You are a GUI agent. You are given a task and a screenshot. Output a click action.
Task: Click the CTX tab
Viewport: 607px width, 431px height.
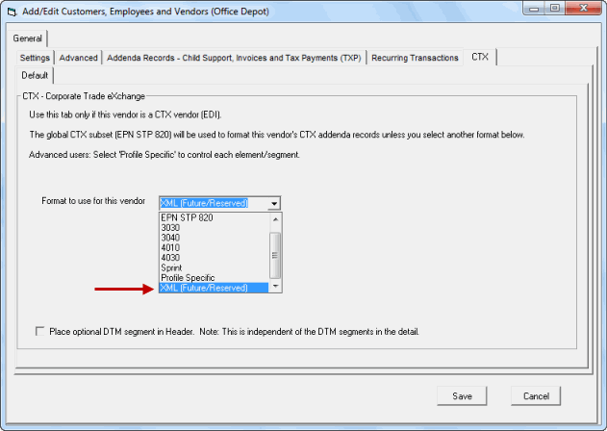click(479, 58)
